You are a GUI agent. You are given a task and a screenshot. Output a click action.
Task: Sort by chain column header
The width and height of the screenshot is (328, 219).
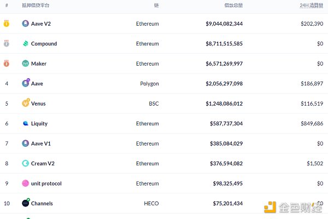[x=156, y=5]
